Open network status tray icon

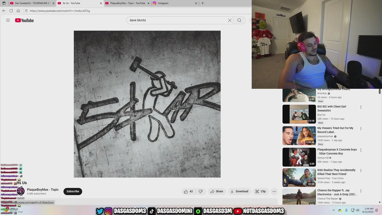tap(352, 211)
